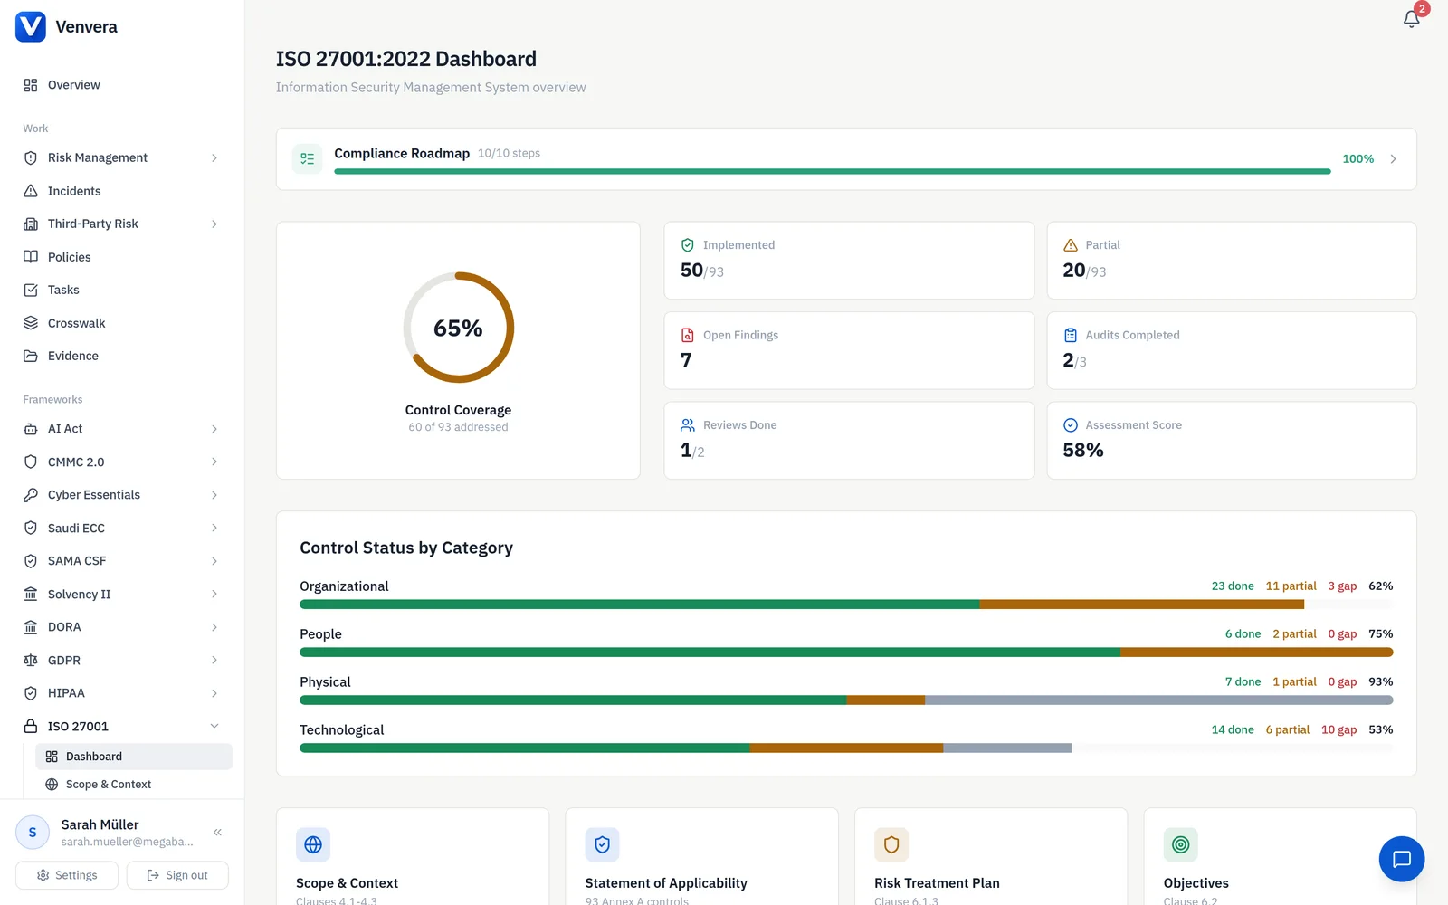
Task: Click the Settings button
Action: 67,875
